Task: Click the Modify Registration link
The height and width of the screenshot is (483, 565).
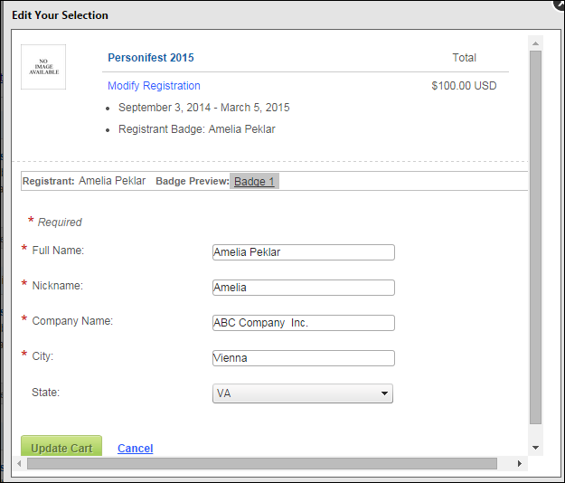Action: click(x=154, y=86)
